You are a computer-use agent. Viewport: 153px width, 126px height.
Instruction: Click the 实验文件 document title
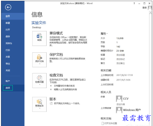(39, 23)
